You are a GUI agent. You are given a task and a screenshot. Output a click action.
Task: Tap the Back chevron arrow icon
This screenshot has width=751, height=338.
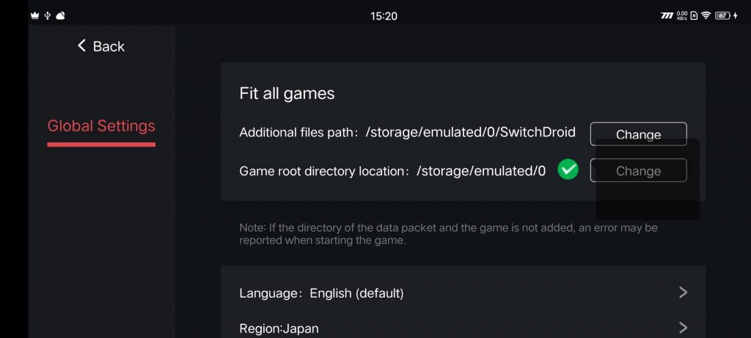pyautogui.click(x=81, y=46)
